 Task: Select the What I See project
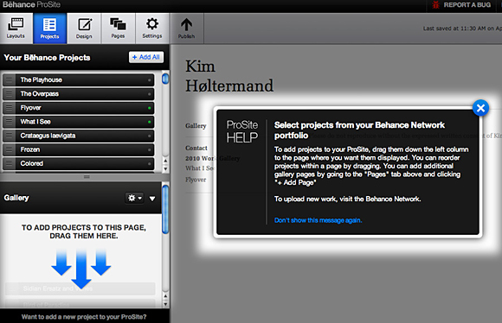[x=79, y=122]
